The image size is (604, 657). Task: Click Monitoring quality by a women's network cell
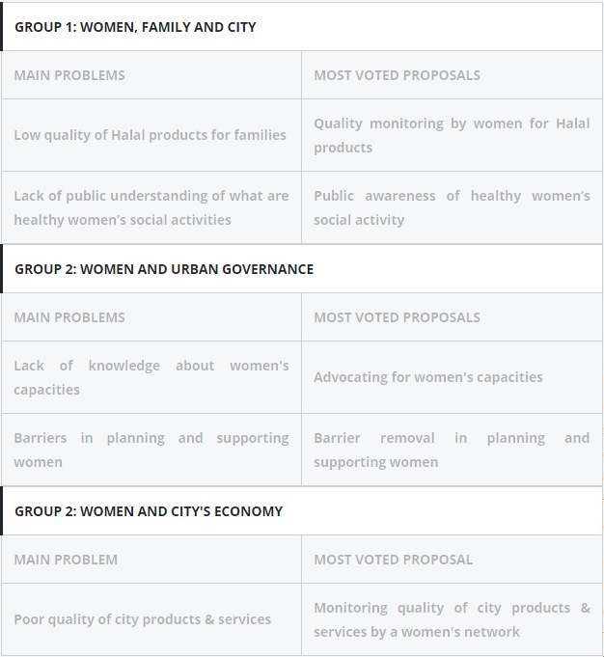tap(452, 619)
